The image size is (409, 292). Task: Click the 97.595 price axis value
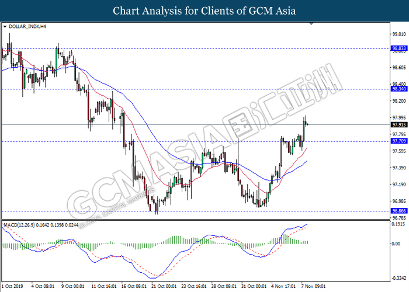coord(399,151)
